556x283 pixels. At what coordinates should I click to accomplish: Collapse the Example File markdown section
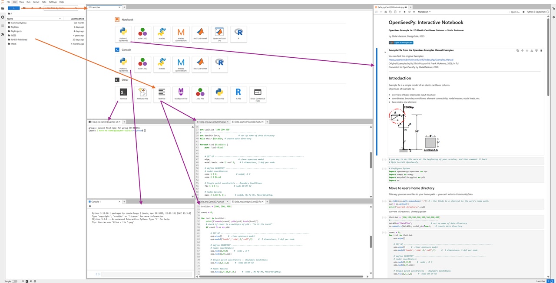(x=385, y=52)
